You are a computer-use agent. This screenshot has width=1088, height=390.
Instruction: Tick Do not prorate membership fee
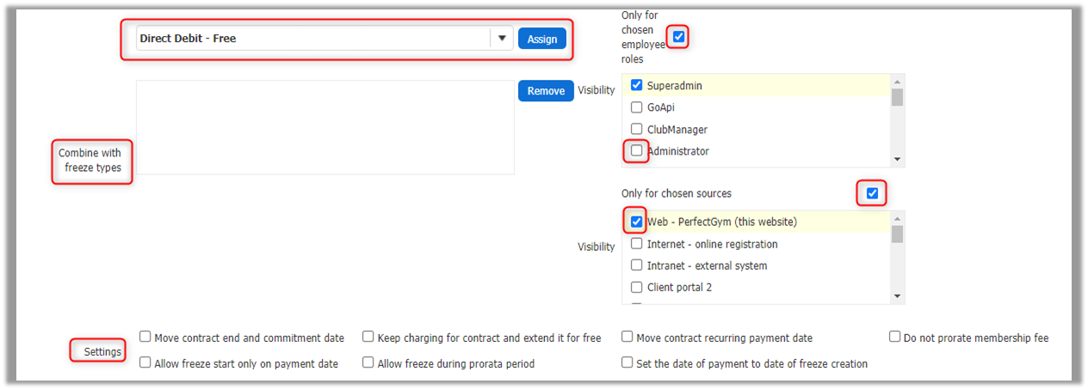tap(895, 338)
